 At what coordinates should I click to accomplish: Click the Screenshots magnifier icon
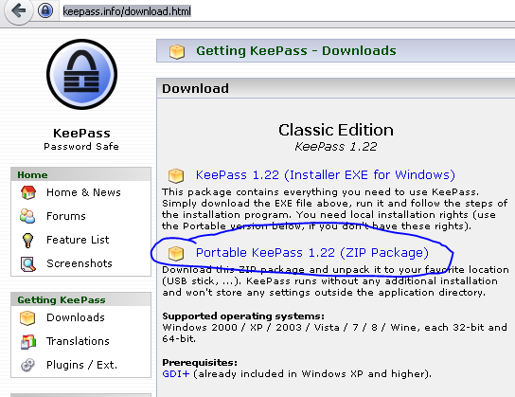[27, 264]
